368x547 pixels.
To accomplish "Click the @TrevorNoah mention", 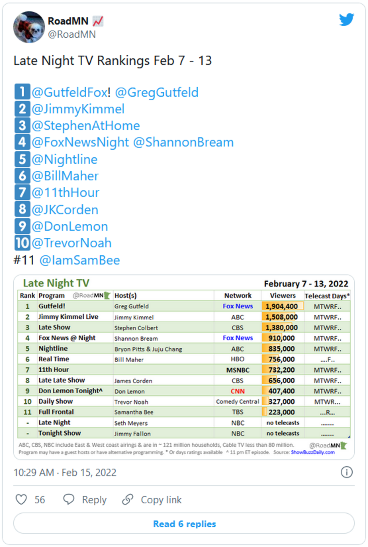I will [72, 243].
